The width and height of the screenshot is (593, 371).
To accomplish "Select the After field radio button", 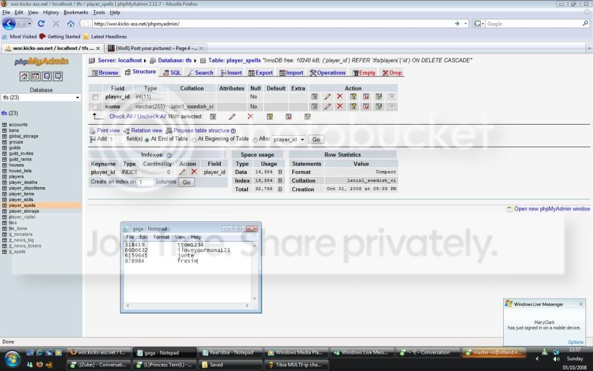I will coord(255,140).
